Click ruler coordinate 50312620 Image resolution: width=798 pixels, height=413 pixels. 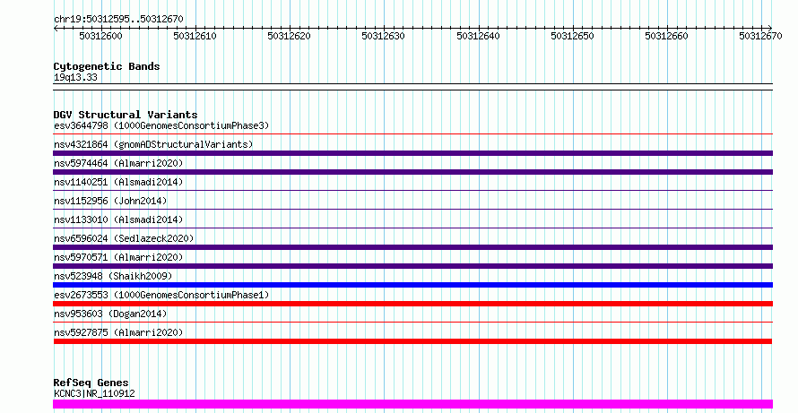click(289, 36)
